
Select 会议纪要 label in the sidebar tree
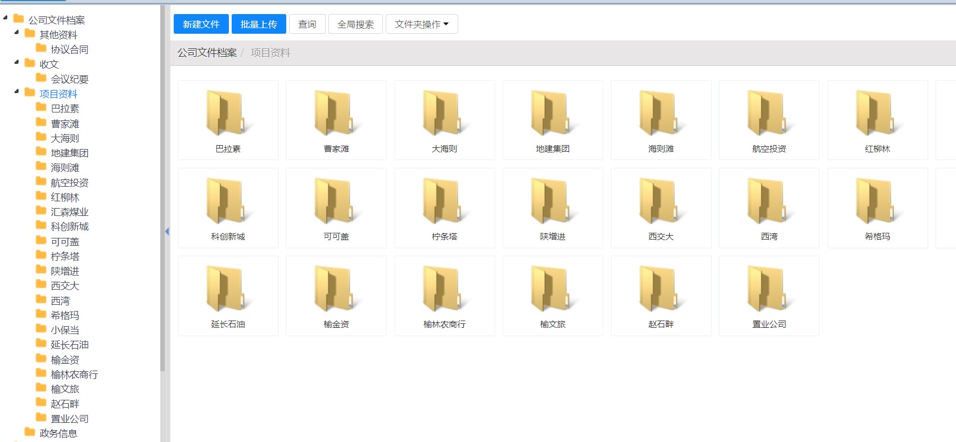click(x=70, y=79)
